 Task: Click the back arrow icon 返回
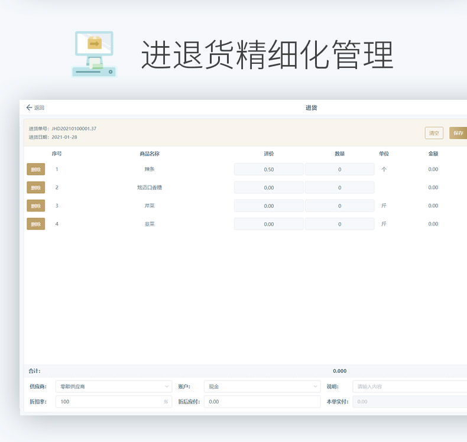pos(30,108)
